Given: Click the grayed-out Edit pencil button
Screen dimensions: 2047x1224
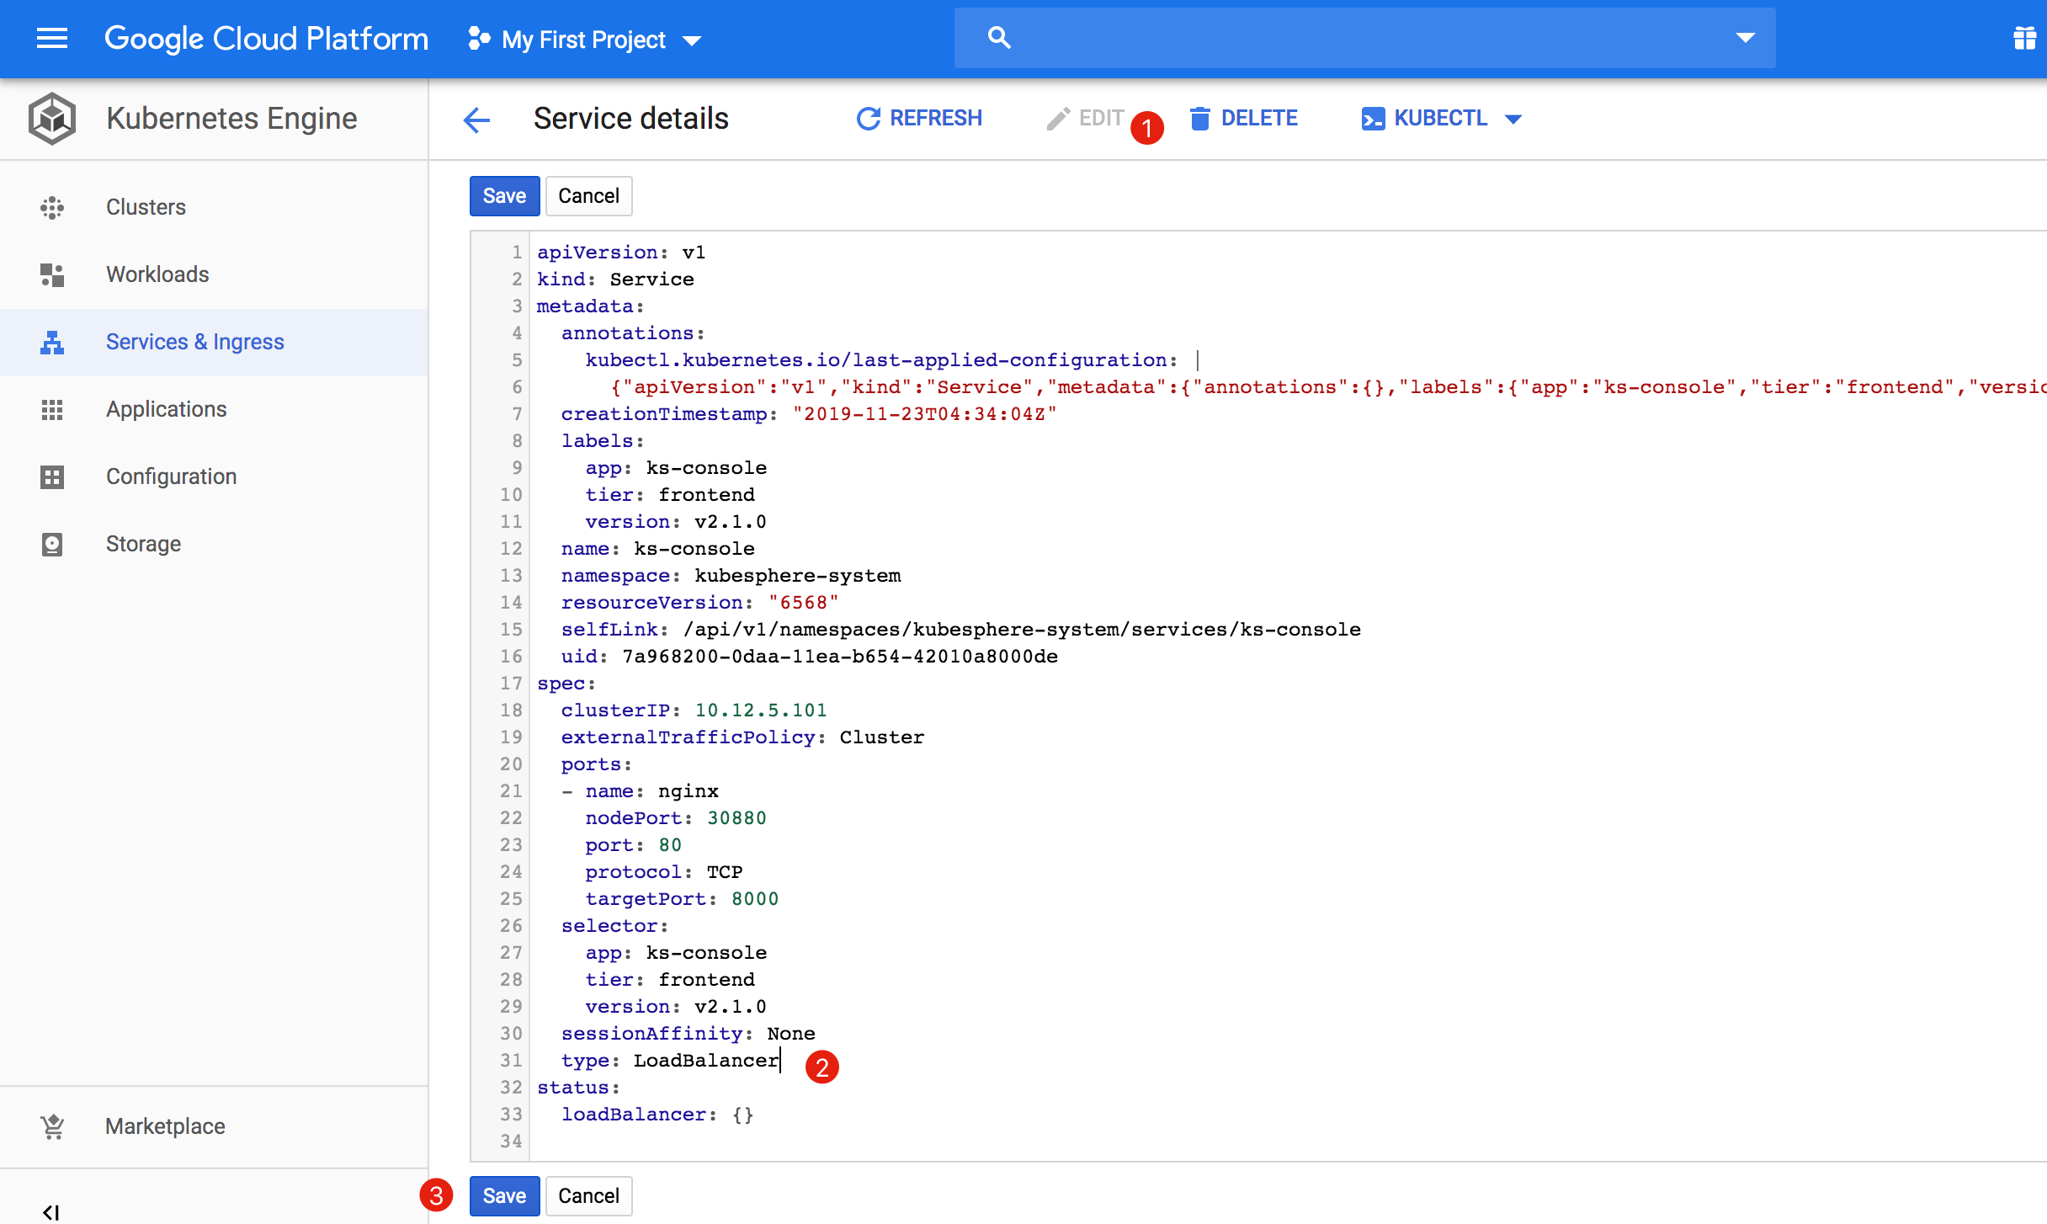Looking at the screenshot, I should 1085,119.
